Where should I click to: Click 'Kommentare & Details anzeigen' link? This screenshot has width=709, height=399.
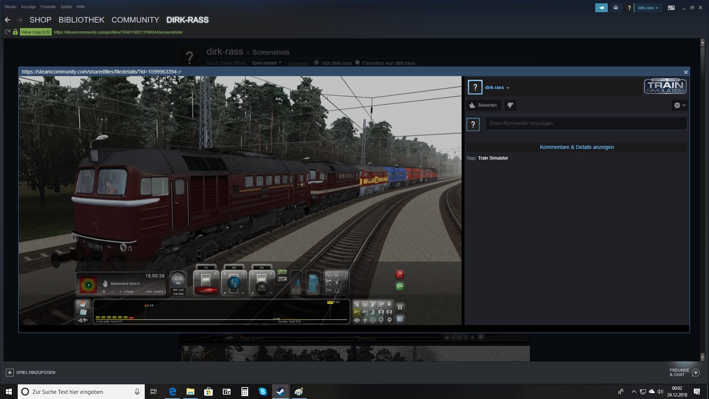576,147
